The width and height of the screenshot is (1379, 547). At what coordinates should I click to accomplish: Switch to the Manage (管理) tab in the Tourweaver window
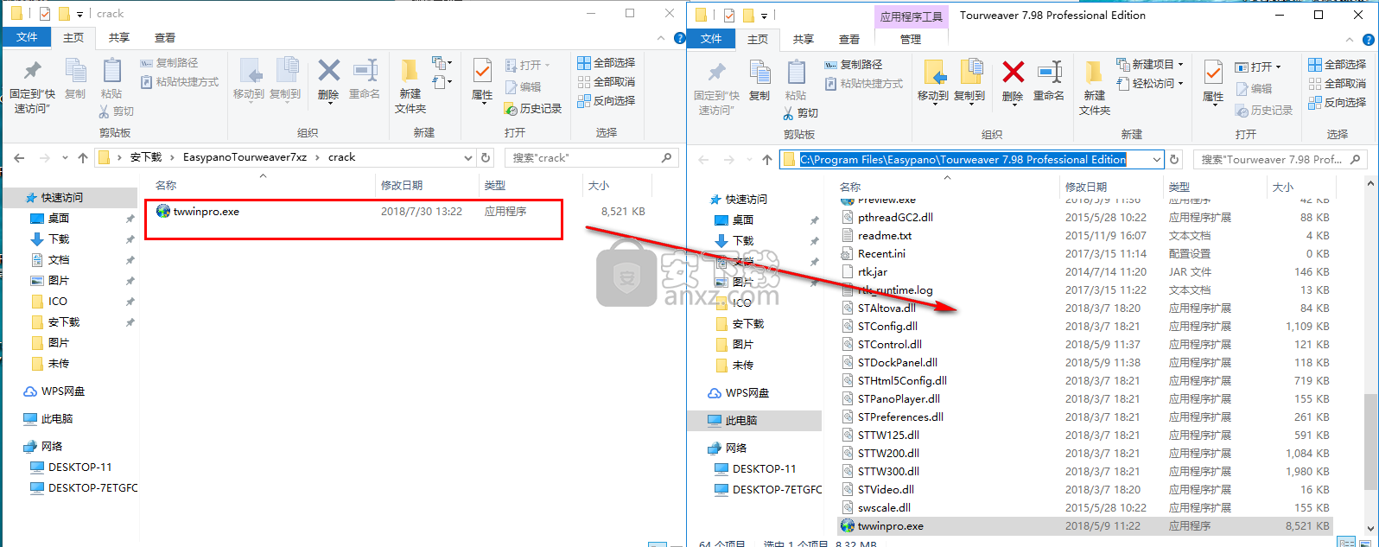tap(911, 39)
